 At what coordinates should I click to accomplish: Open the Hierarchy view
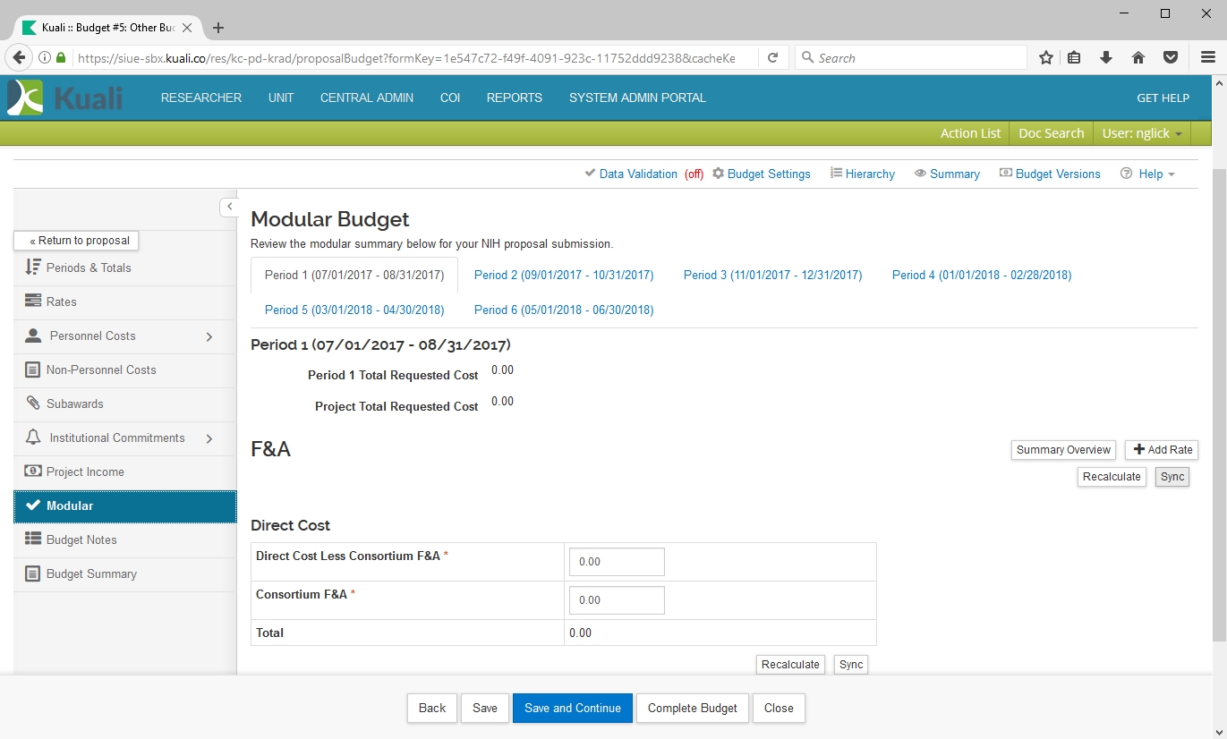pyautogui.click(x=862, y=174)
